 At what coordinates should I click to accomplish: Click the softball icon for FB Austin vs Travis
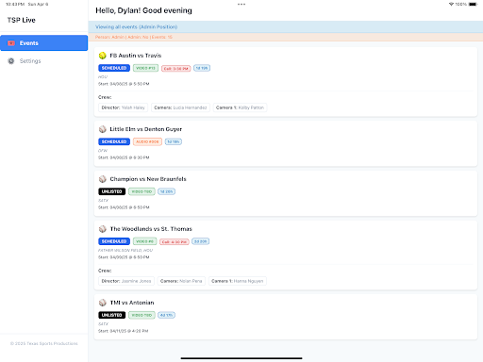pos(103,56)
